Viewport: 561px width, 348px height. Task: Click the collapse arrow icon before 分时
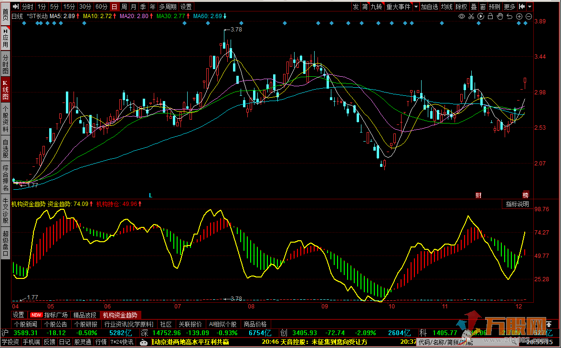16,6
